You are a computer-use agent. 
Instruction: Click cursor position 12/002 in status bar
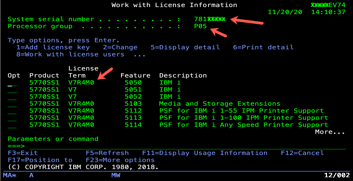coord(337,175)
